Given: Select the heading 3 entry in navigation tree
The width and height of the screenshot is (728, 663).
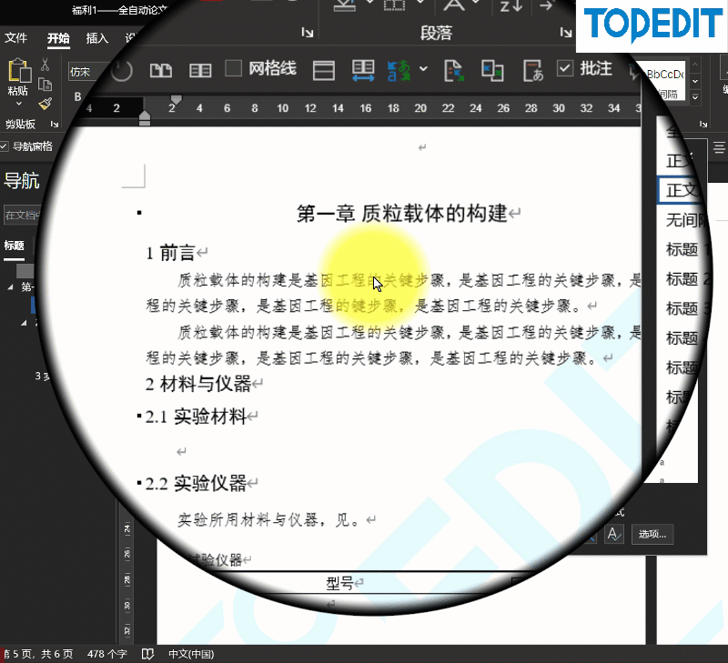Looking at the screenshot, I should coord(42,376).
